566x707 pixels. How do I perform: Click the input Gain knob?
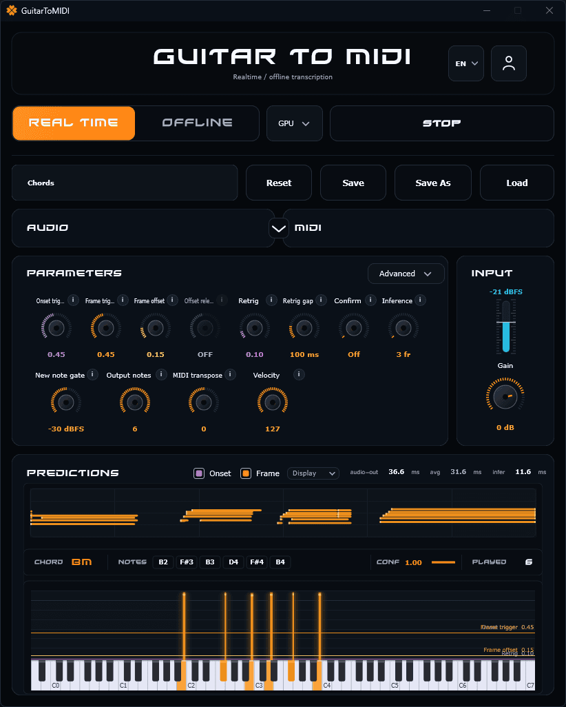[505, 397]
